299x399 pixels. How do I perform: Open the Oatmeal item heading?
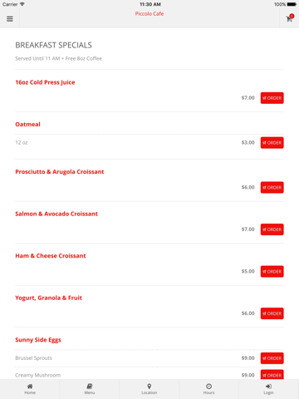pyautogui.click(x=27, y=124)
